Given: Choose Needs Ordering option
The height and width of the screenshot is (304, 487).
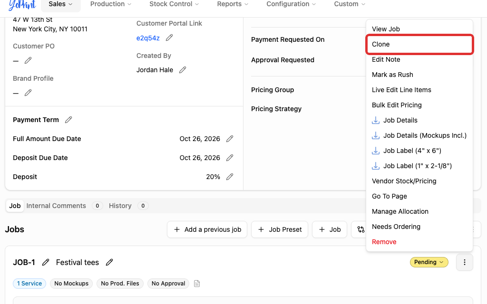Looking at the screenshot, I should pos(419,227).
